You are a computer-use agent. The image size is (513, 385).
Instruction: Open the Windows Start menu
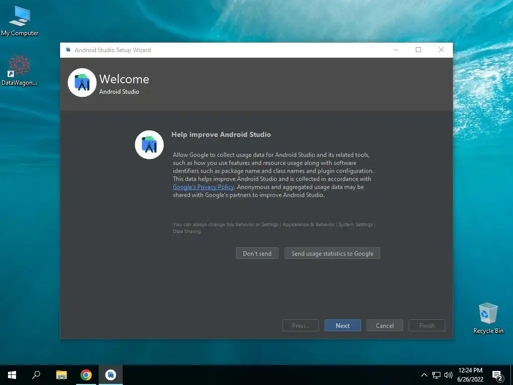click(12, 375)
